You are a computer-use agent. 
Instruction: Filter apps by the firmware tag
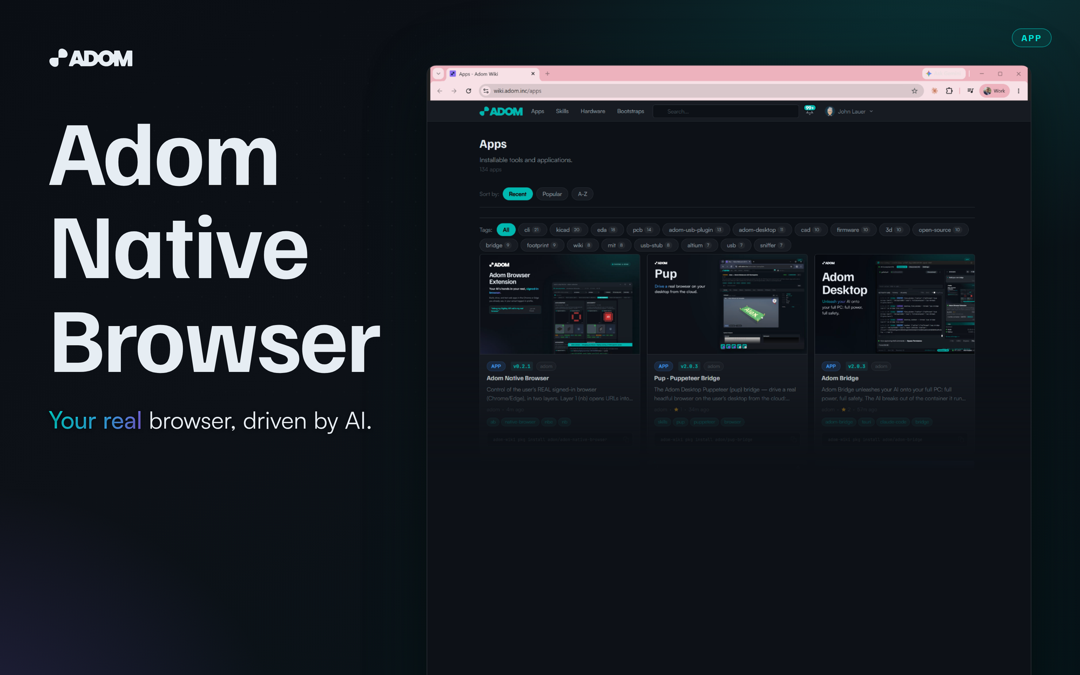853,230
